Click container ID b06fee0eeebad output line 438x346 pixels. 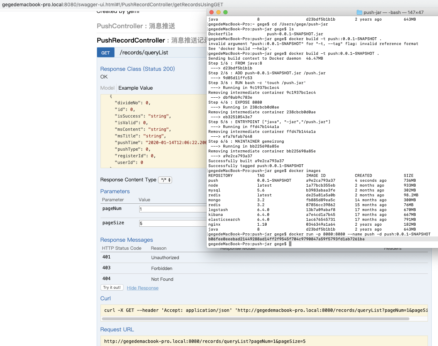pos(286,239)
